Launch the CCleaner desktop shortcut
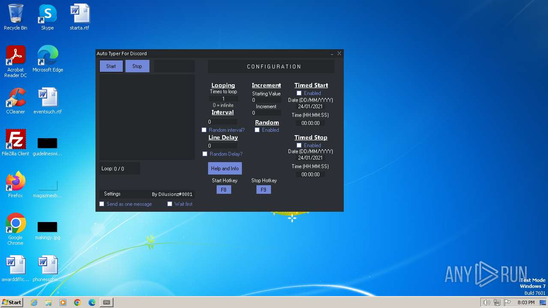The image size is (548, 308). tap(15, 101)
